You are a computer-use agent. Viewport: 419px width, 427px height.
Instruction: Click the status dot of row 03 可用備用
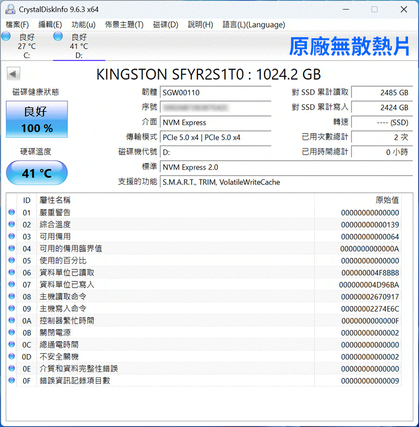(x=12, y=236)
